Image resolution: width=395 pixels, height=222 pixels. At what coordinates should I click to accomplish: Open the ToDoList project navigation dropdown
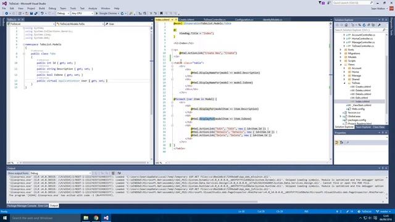click(x=31, y=24)
